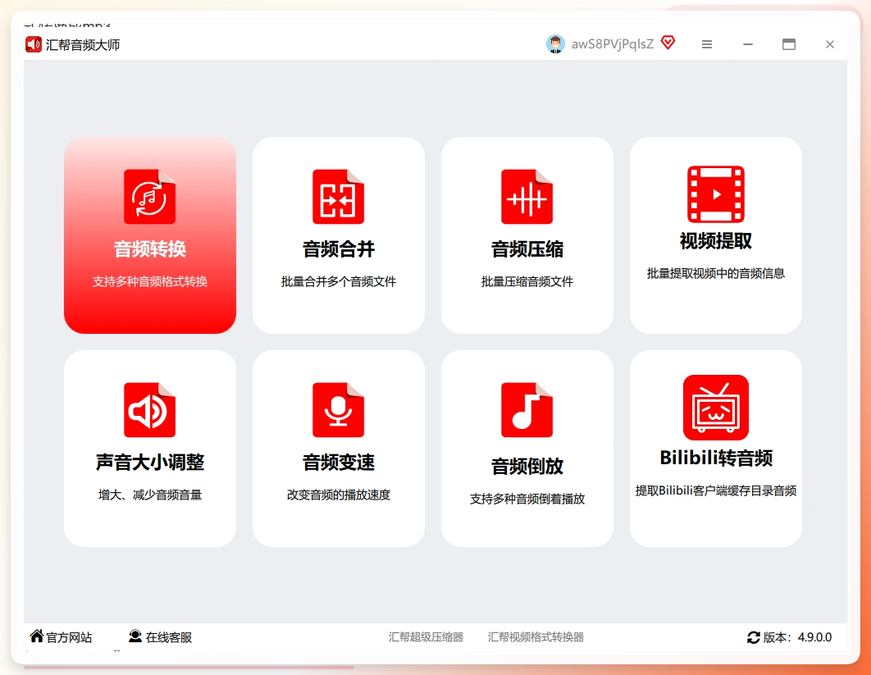Click the 音频倒放 music note icon

527,410
